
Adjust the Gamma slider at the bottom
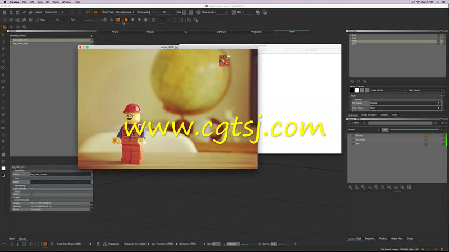point(287,244)
